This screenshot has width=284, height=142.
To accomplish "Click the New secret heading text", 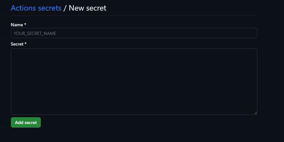I will (x=87, y=8).
